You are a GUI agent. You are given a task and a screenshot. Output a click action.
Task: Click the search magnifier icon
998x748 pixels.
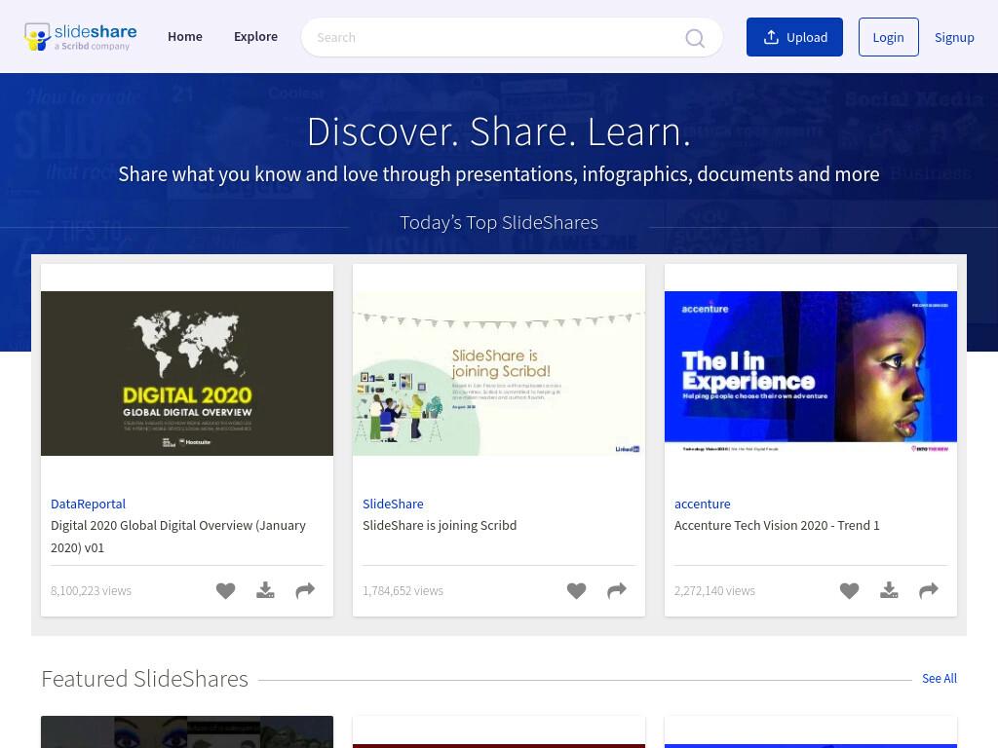pos(694,38)
